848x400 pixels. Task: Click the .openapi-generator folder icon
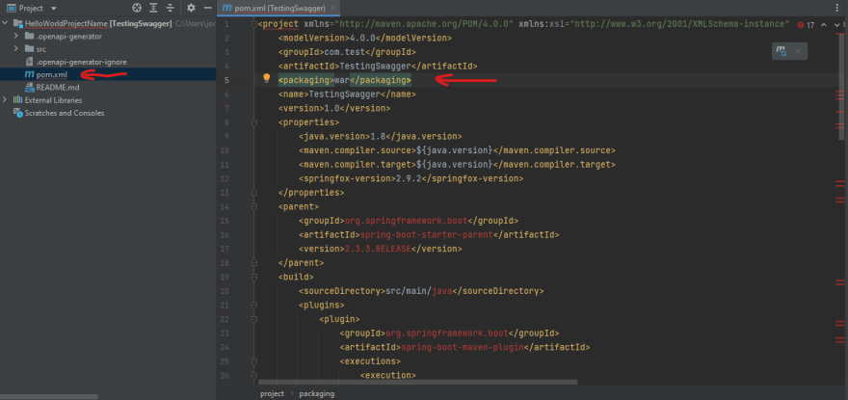pyautogui.click(x=29, y=37)
